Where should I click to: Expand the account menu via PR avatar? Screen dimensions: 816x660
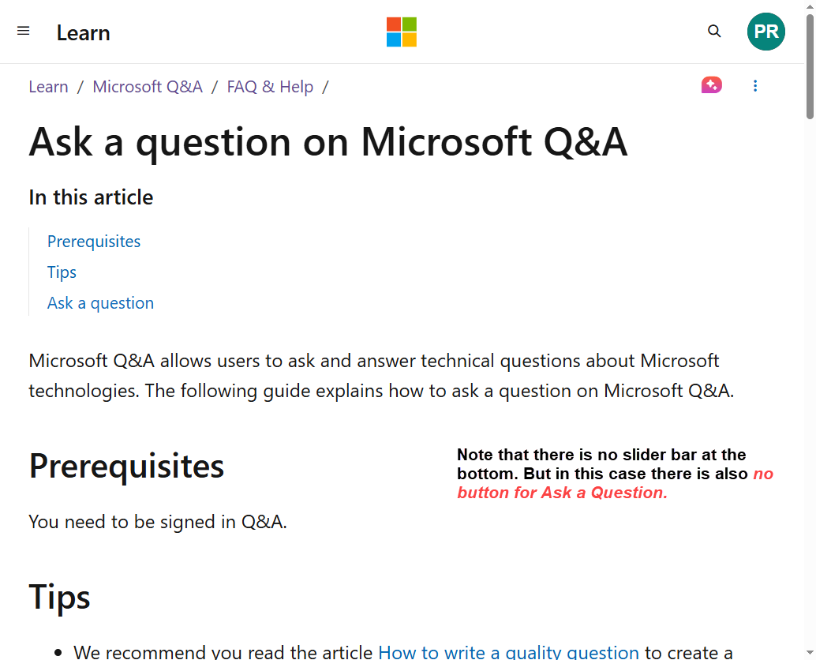(765, 32)
